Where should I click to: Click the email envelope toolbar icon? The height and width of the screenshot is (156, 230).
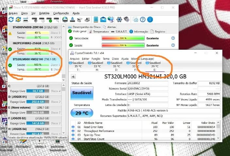(103, 19)
